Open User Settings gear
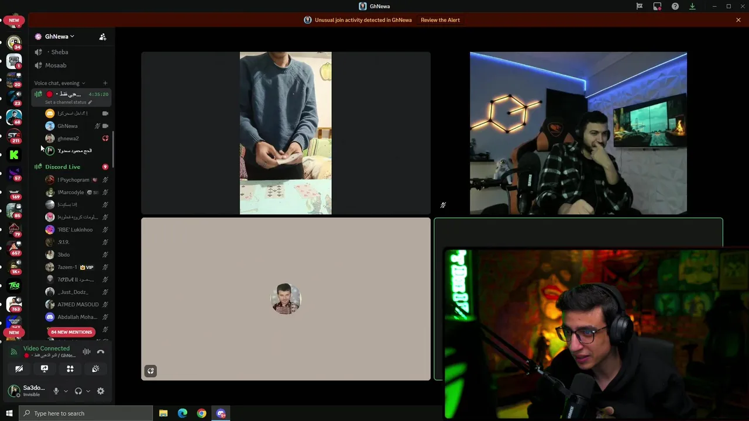Viewport: 749px width, 421px height. click(x=101, y=391)
